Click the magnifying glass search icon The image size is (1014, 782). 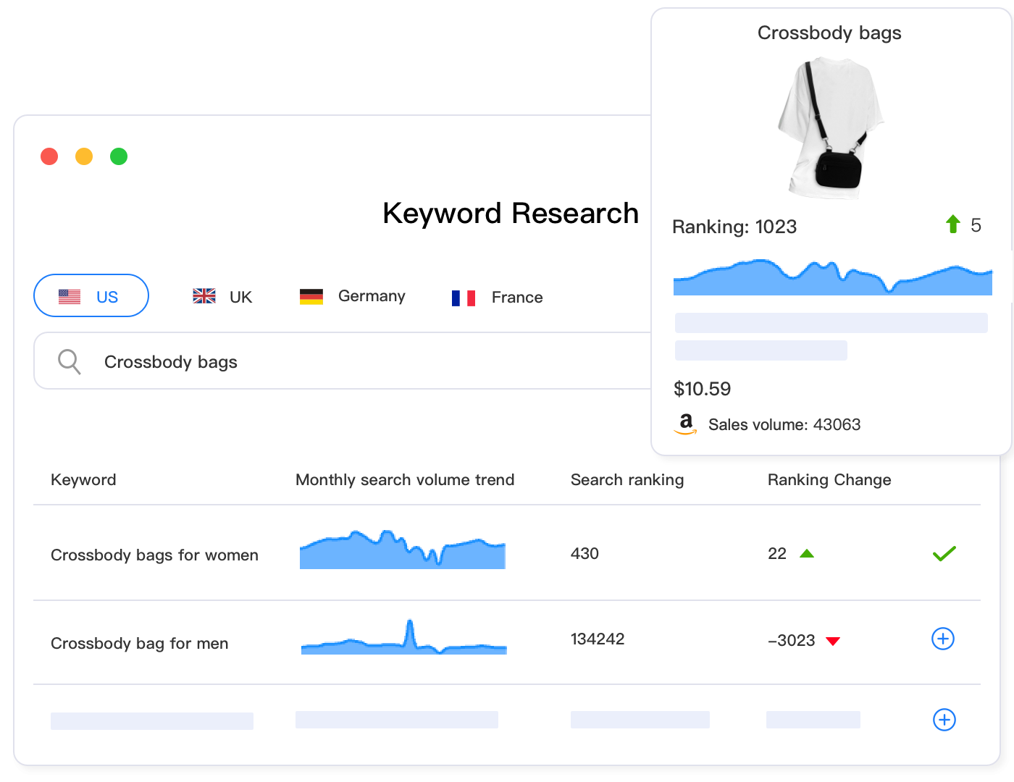(69, 361)
